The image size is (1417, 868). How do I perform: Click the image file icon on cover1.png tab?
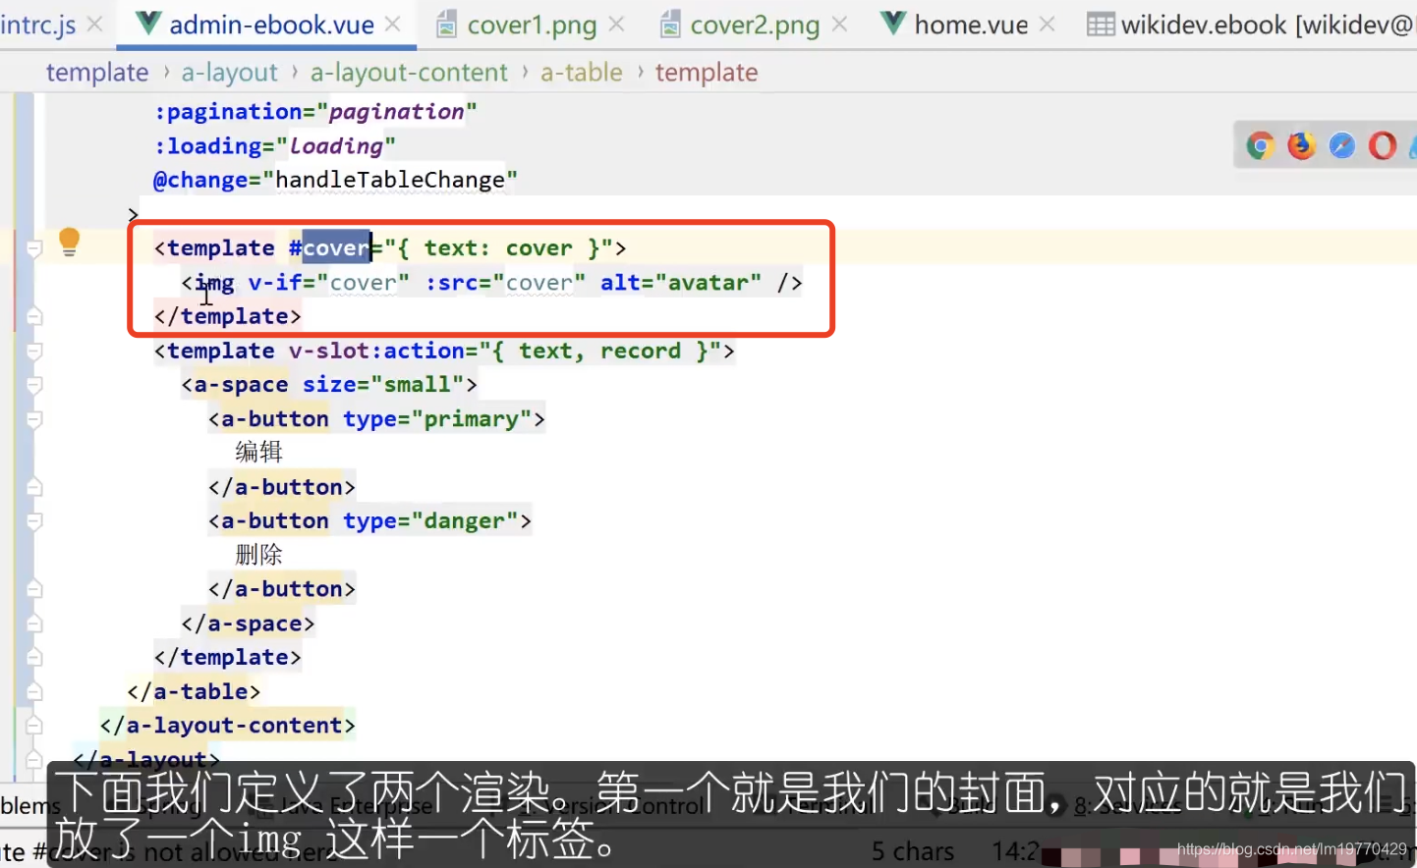[x=446, y=25]
